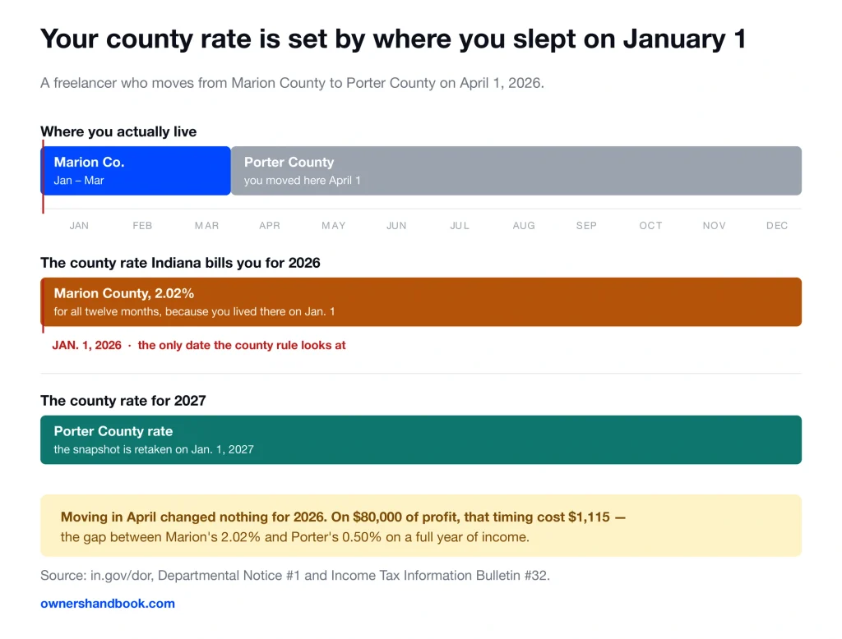Click the main January 1 headline
The width and height of the screenshot is (842, 639).
[x=393, y=39]
